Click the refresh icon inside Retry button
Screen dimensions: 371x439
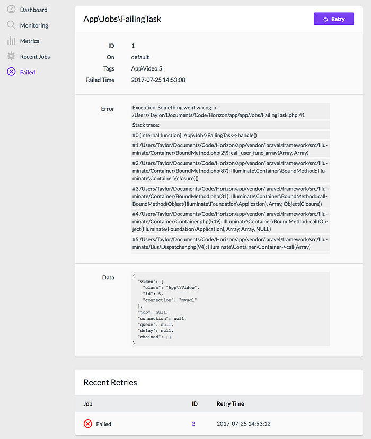tap(325, 19)
